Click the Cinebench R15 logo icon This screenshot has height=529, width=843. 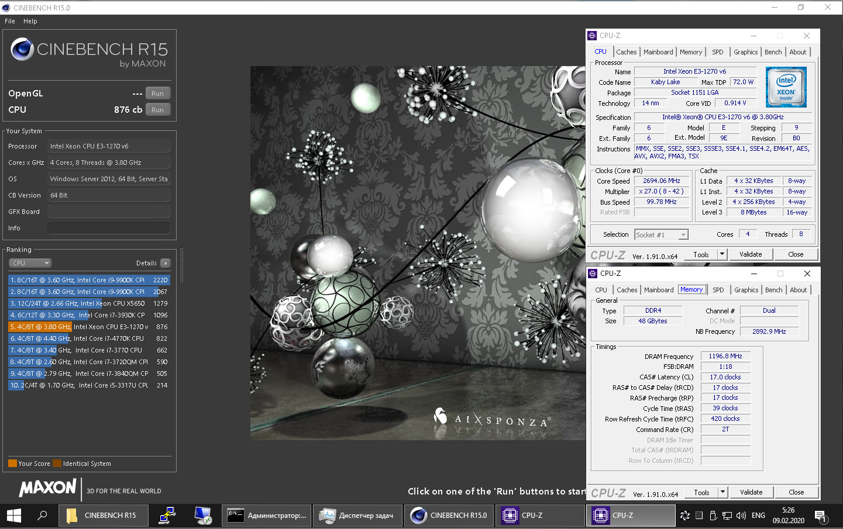tap(22, 50)
